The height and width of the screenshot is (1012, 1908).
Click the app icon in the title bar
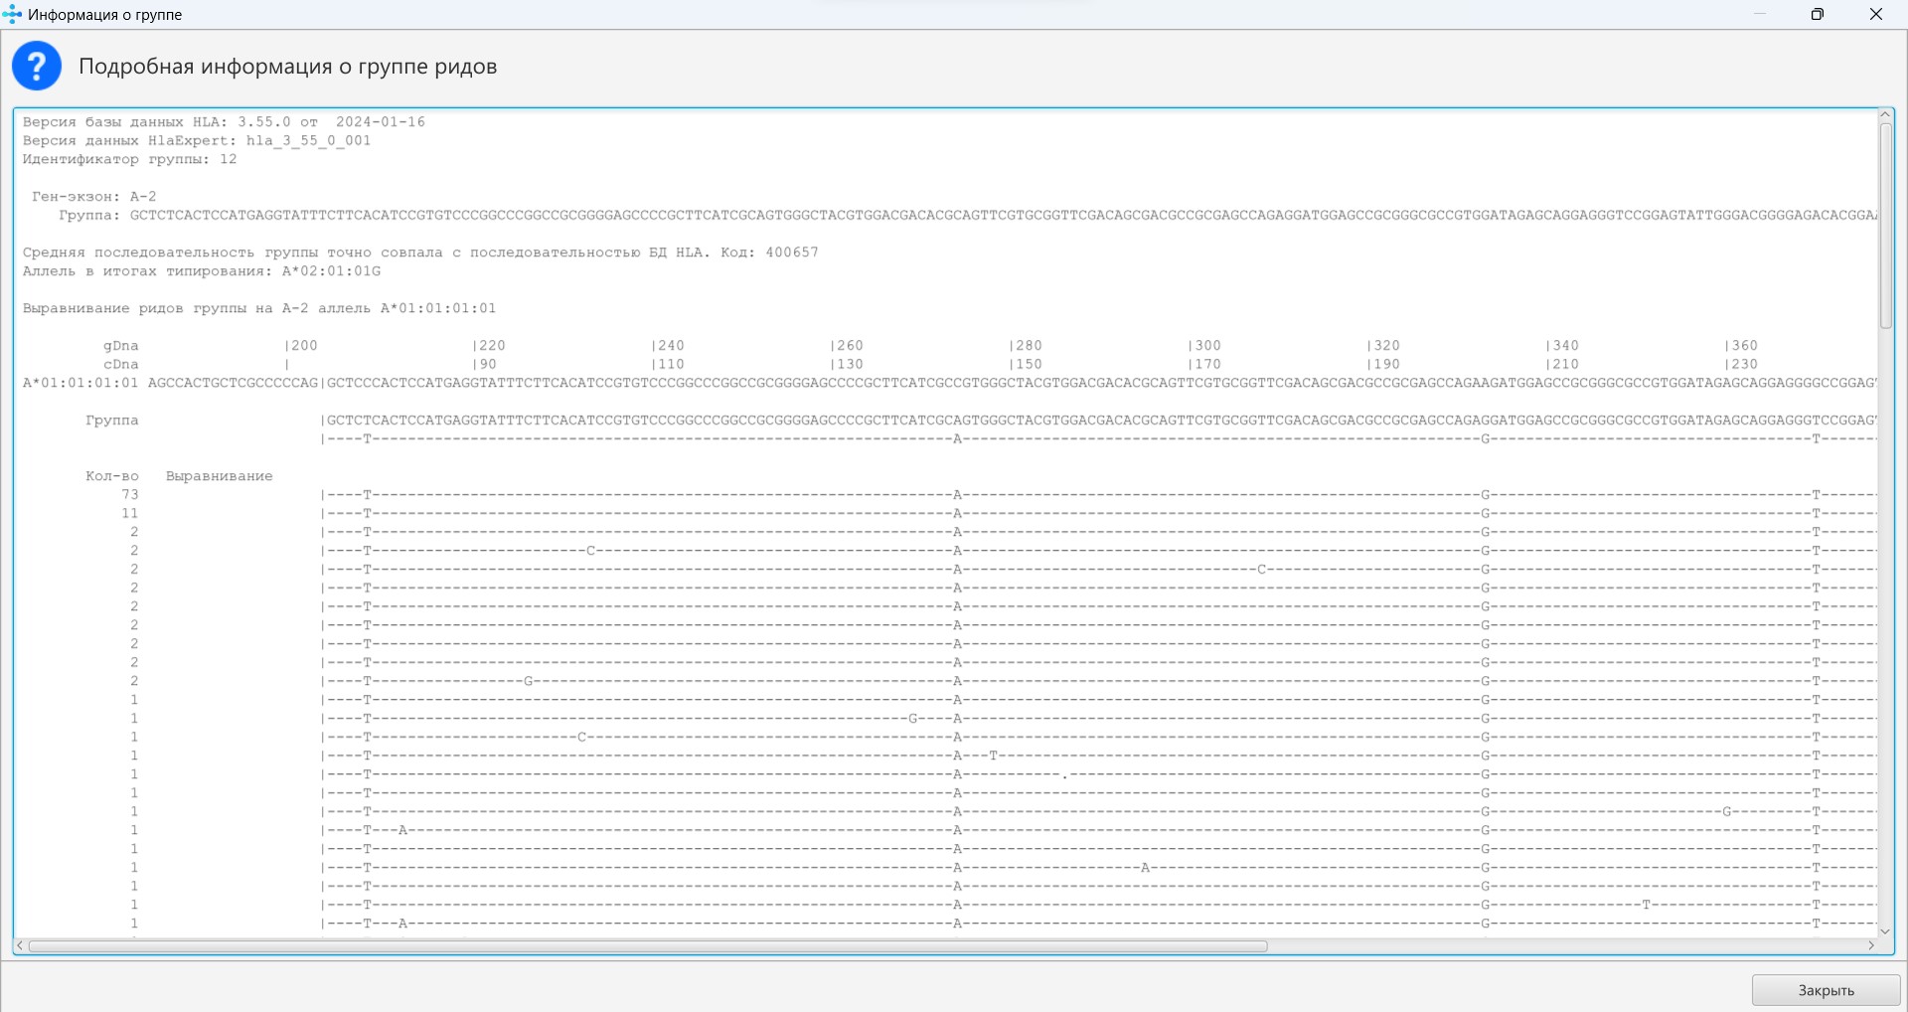click(x=13, y=14)
